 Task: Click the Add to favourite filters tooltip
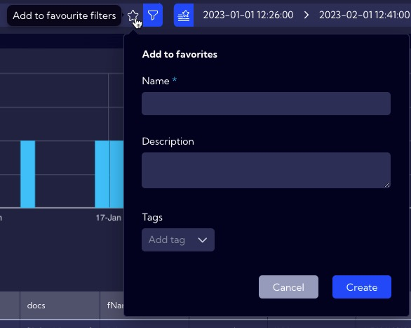tap(65, 15)
